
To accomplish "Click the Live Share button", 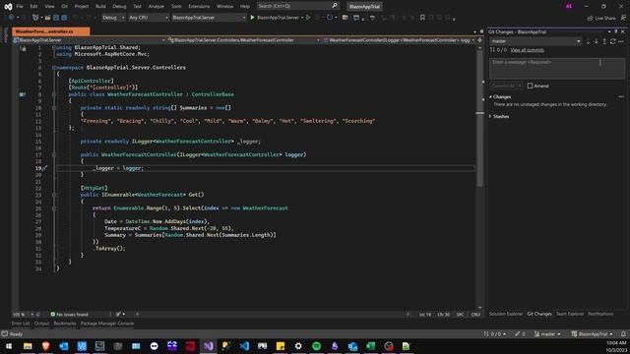I will point(601,18).
